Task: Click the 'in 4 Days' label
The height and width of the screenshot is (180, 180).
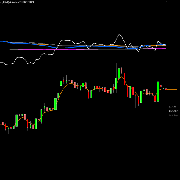Action: tap(173, 116)
